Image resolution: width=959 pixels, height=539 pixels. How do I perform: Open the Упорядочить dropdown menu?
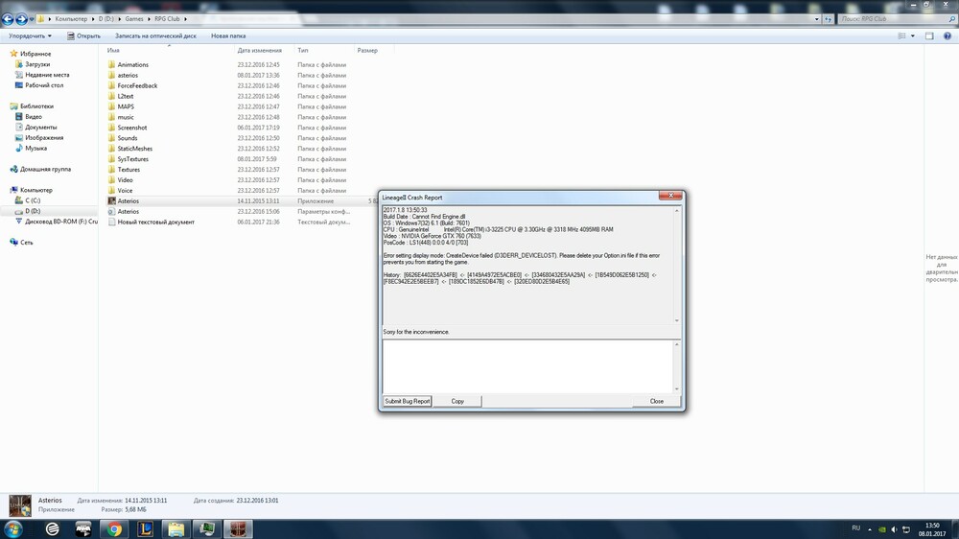point(30,36)
